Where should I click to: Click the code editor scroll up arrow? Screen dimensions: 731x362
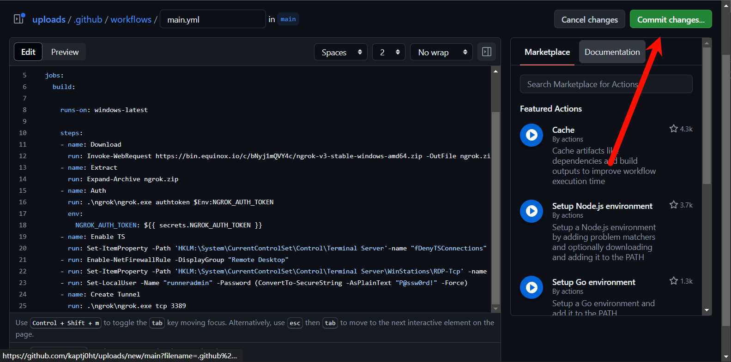pyautogui.click(x=495, y=71)
